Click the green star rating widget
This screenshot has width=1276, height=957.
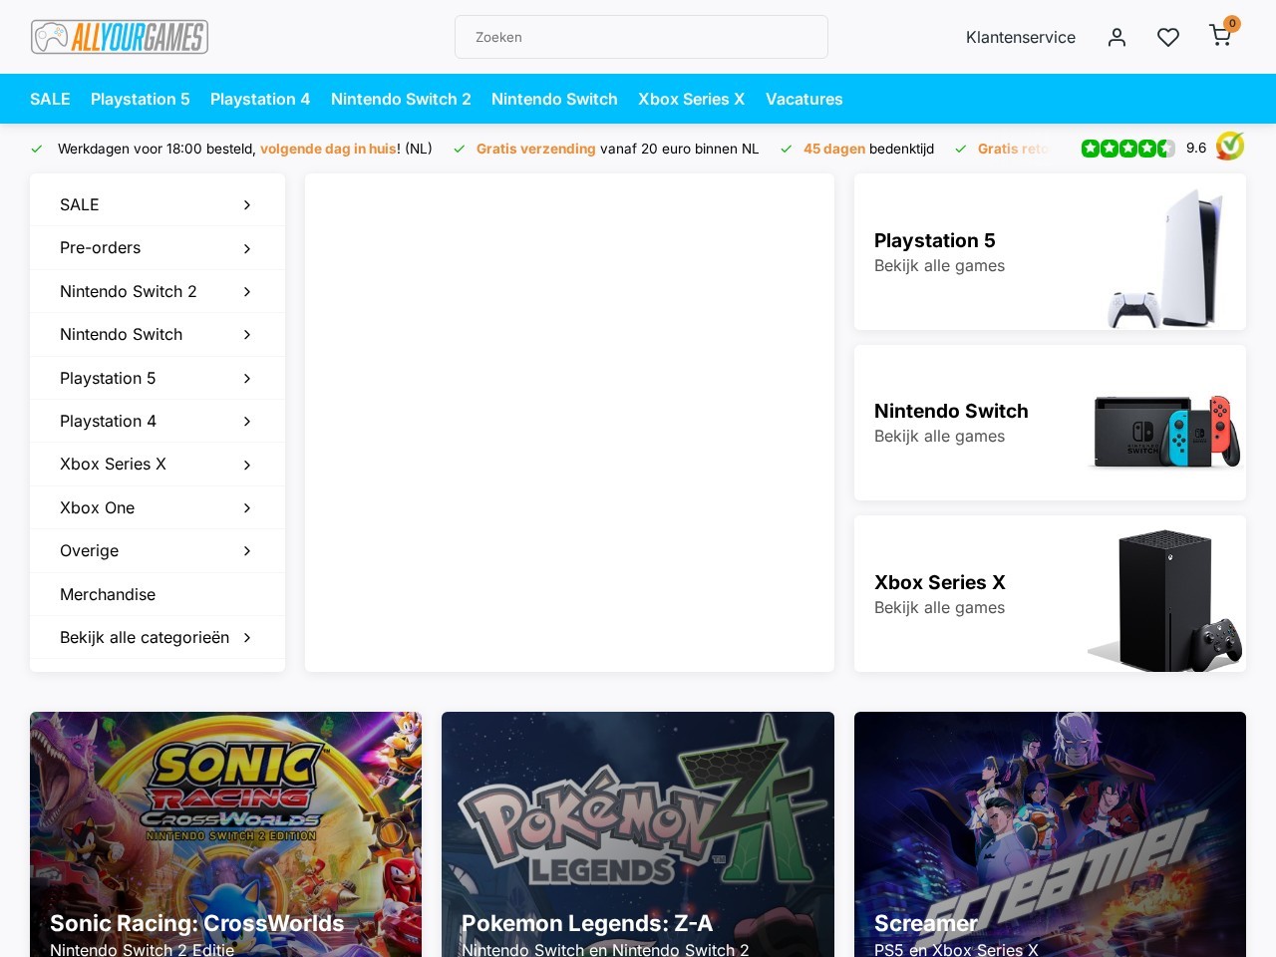[x=1128, y=148]
